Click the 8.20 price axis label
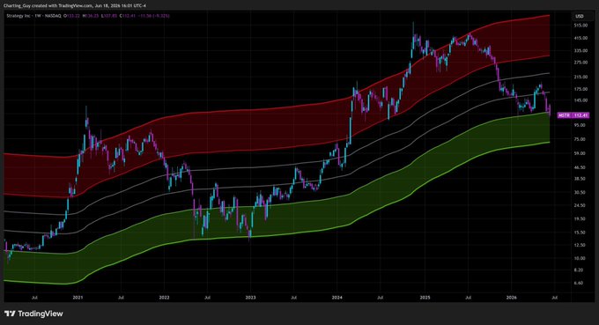Viewport: 599px width, 325px height. coord(579,270)
